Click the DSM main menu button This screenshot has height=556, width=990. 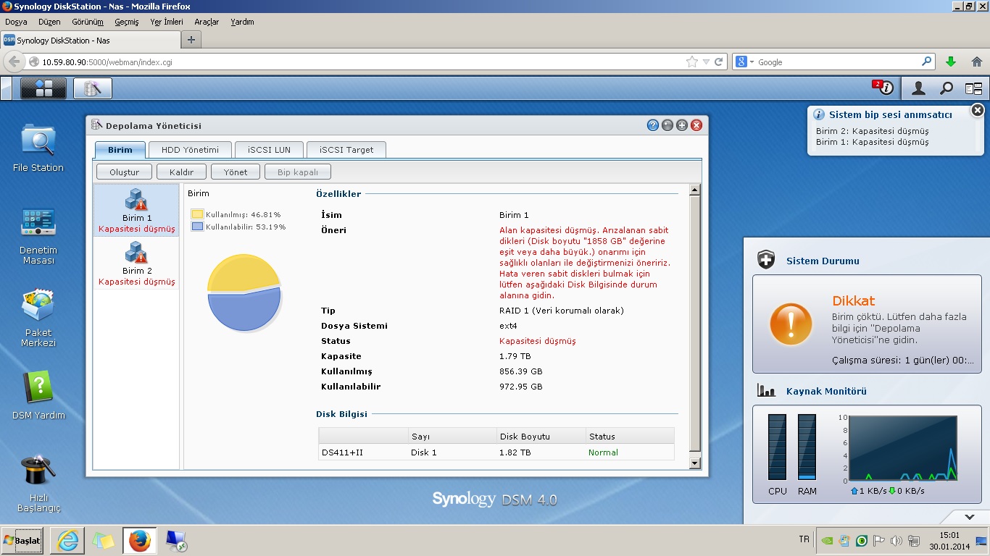click(43, 88)
